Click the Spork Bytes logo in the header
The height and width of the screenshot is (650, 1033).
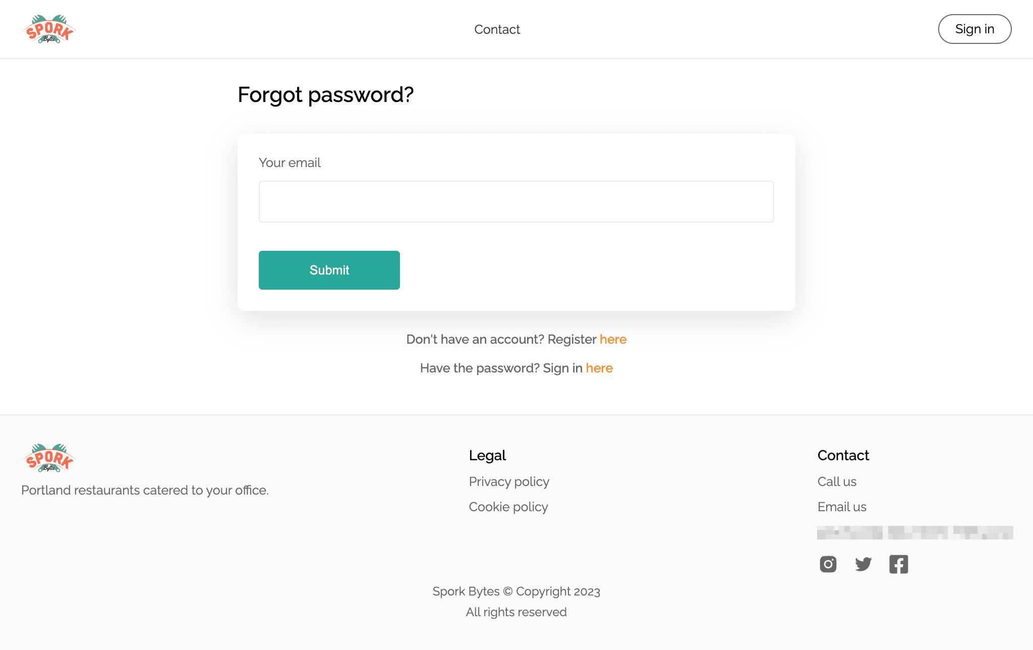tap(50, 29)
